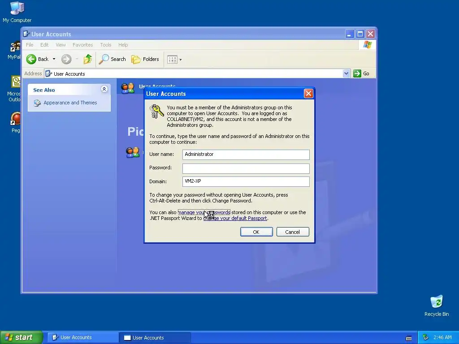Image resolution: width=459 pixels, height=344 pixels.
Task: Click the User name input field
Action: point(246,155)
